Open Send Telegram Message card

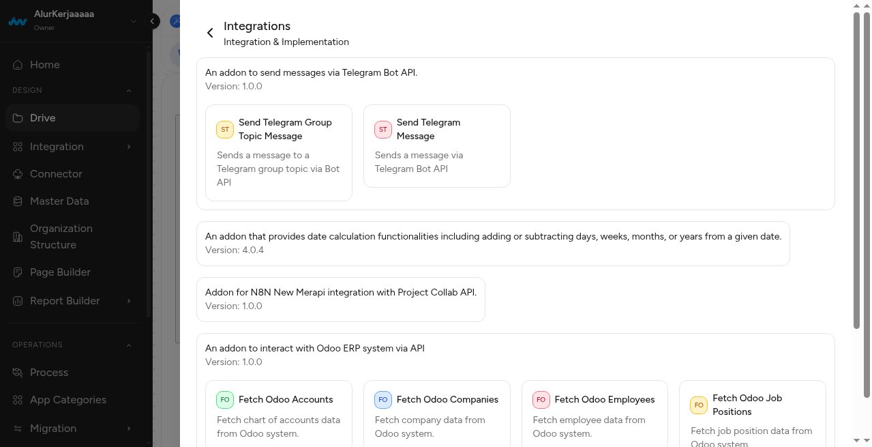[437, 146]
